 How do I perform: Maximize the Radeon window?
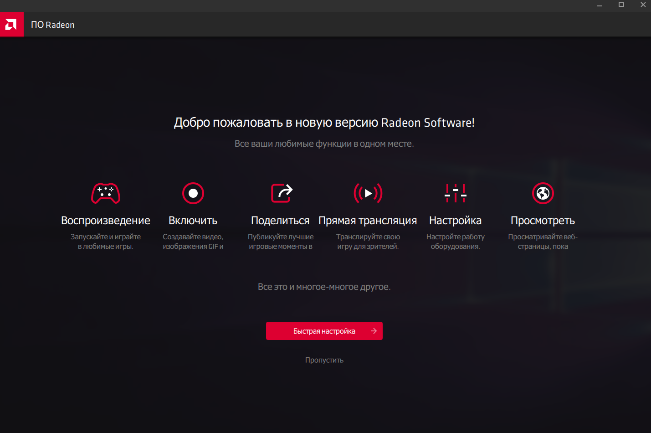click(x=621, y=5)
